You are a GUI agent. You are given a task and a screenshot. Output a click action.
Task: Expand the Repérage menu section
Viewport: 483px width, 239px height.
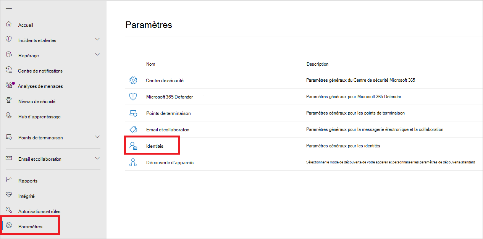pyautogui.click(x=97, y=55)
